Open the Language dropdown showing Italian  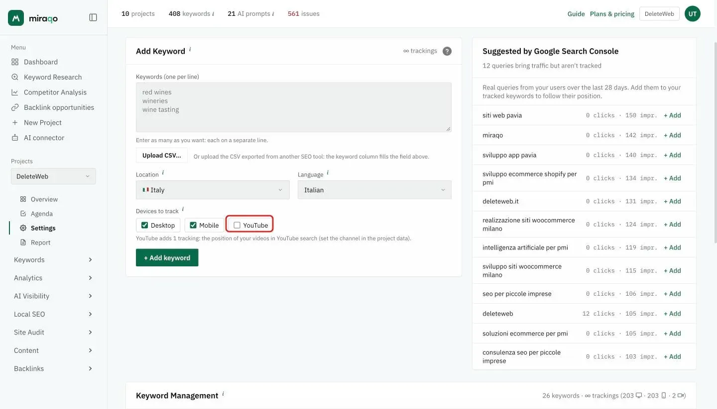pyautogui.click(x=374, y=190)
